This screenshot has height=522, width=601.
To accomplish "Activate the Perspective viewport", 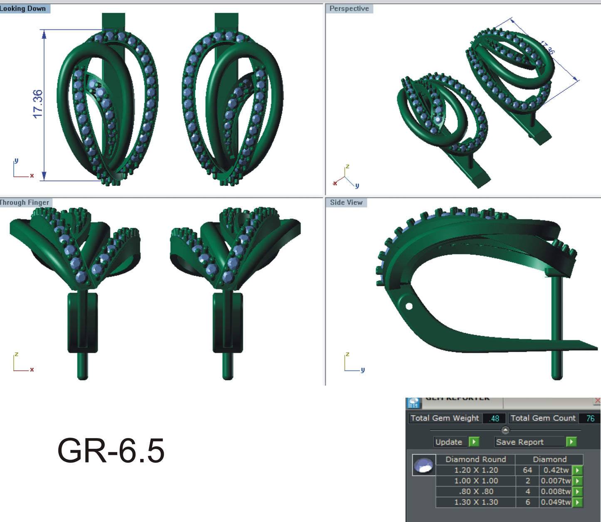I will tap(349, 8).
